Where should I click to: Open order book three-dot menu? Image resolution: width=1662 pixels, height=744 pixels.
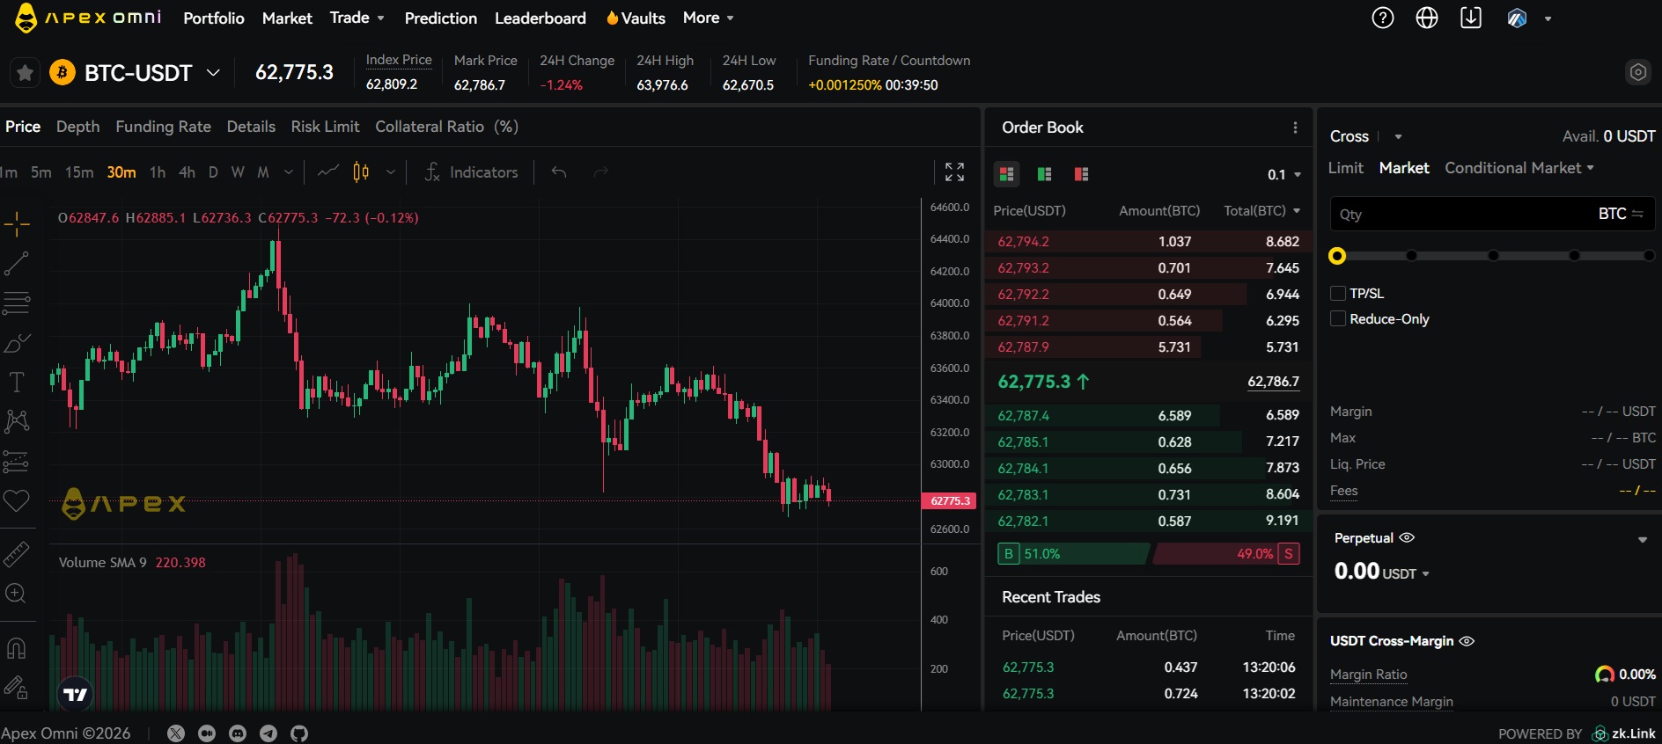click(x=1295, y=128)
